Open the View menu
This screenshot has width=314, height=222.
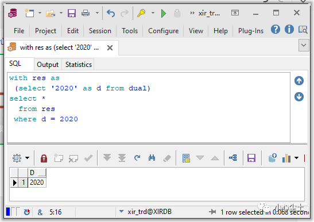(196, 31)
